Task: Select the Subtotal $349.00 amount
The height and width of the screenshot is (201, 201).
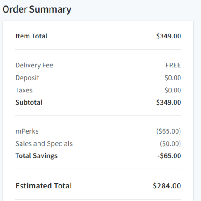Action: coord(168,102)
